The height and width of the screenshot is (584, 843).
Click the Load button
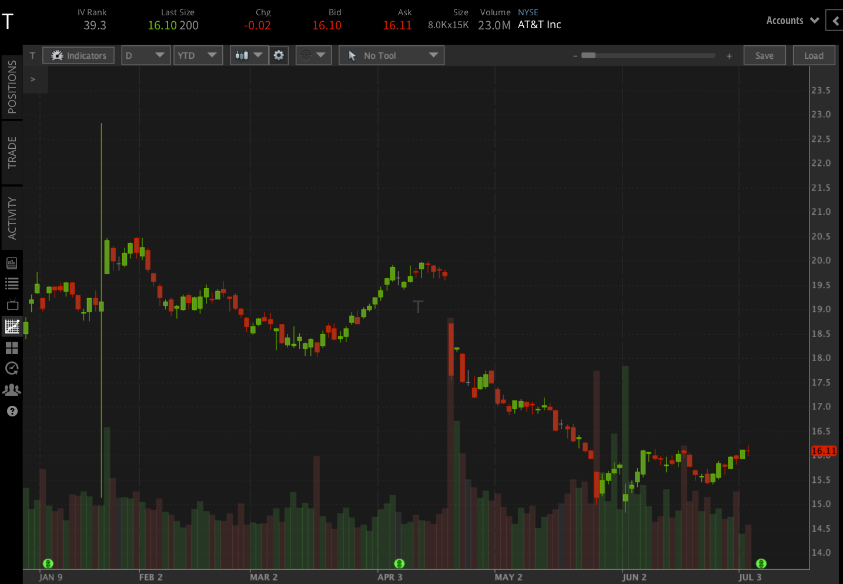pyautogui.click(x=814, y=55)
